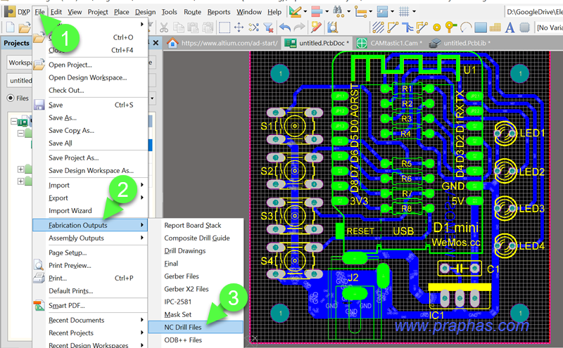This screenshot has width=563, height=348.
Task: Click the New document icon
Action: coord(10,27)
